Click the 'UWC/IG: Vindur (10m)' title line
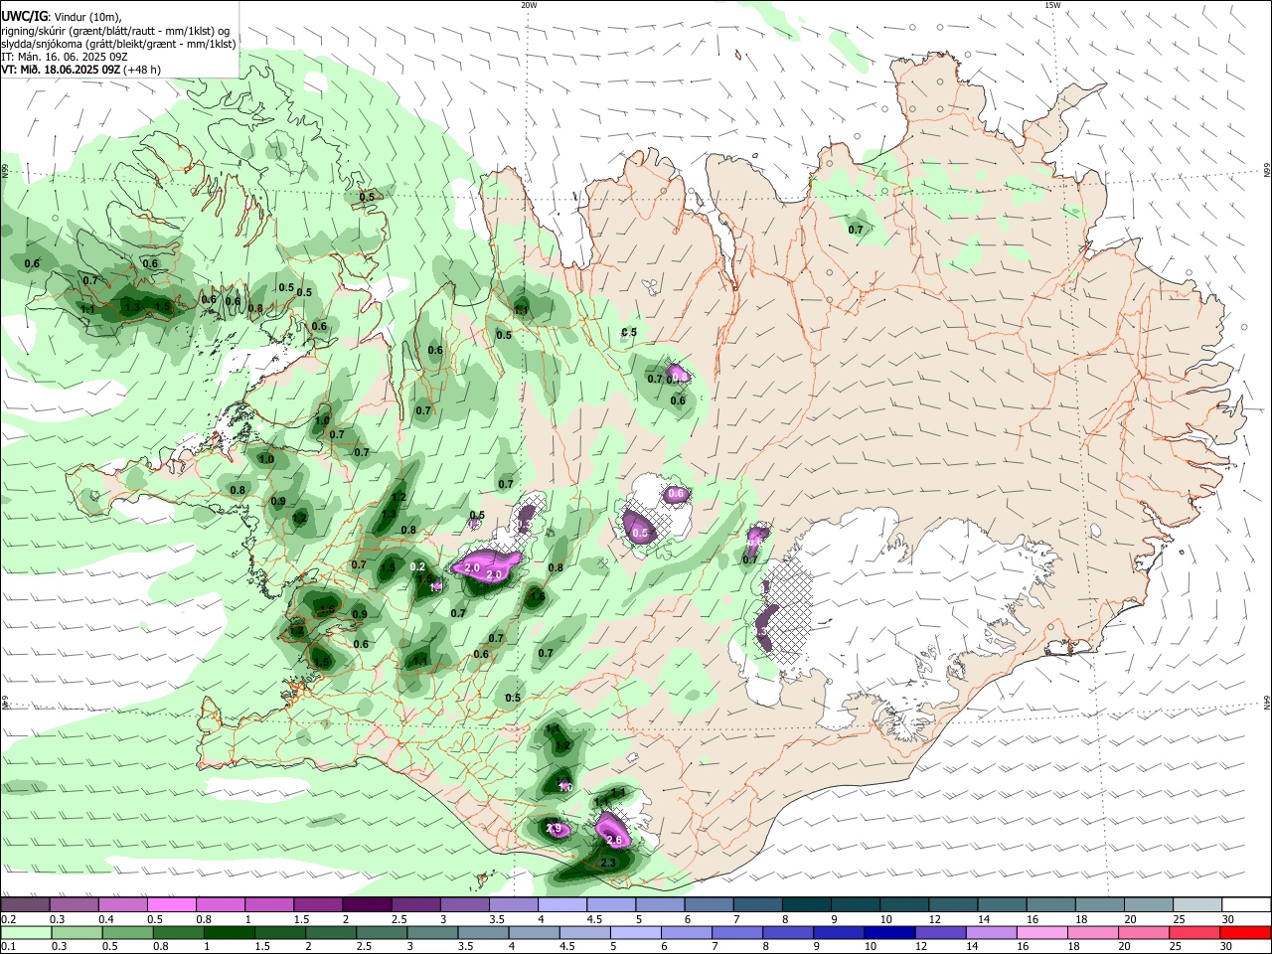The width and height of the screenshot is (1272, 954). (x=62, y=17)
